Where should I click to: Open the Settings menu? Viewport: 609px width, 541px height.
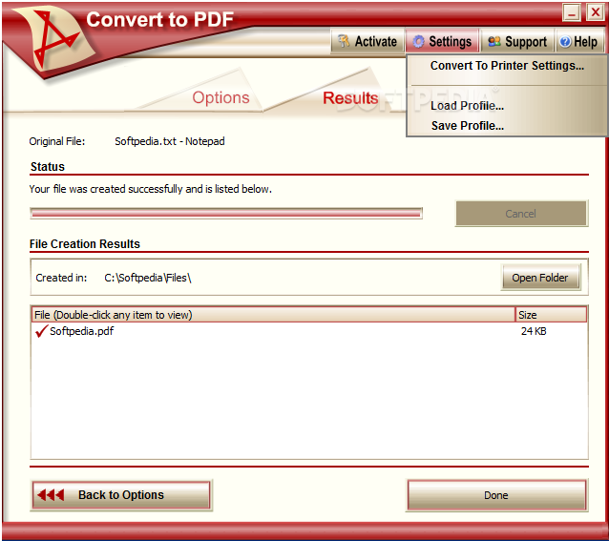(442, 41)
